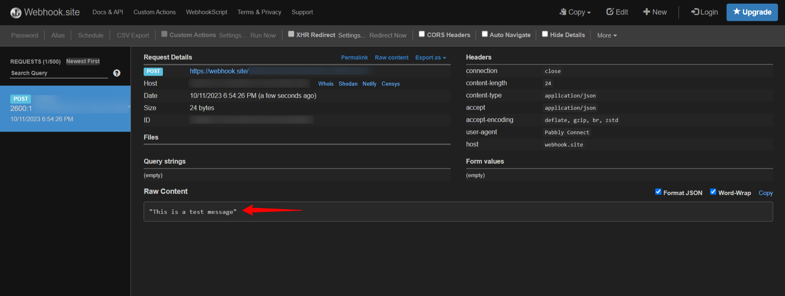Click the REQUESTS (1/500) counter label
This screenshot has height=296, width=785.
point(35,62)
